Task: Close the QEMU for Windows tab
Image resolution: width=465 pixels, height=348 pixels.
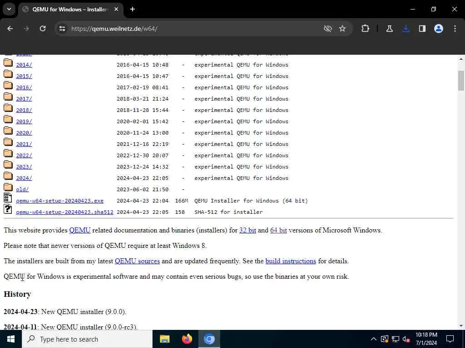Action: 116,10
